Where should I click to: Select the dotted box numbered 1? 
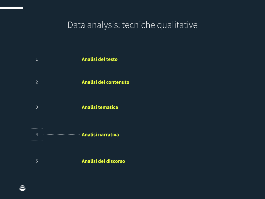pos(37,59)
